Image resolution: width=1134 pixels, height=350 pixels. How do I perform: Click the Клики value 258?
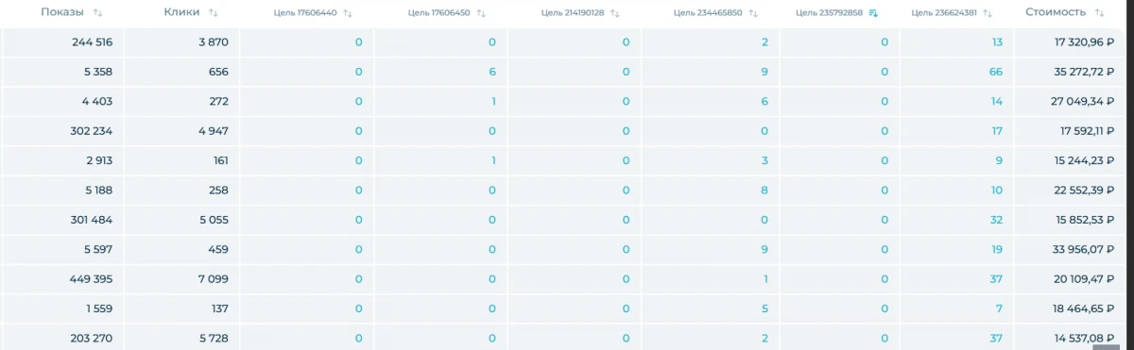[219, 190]
